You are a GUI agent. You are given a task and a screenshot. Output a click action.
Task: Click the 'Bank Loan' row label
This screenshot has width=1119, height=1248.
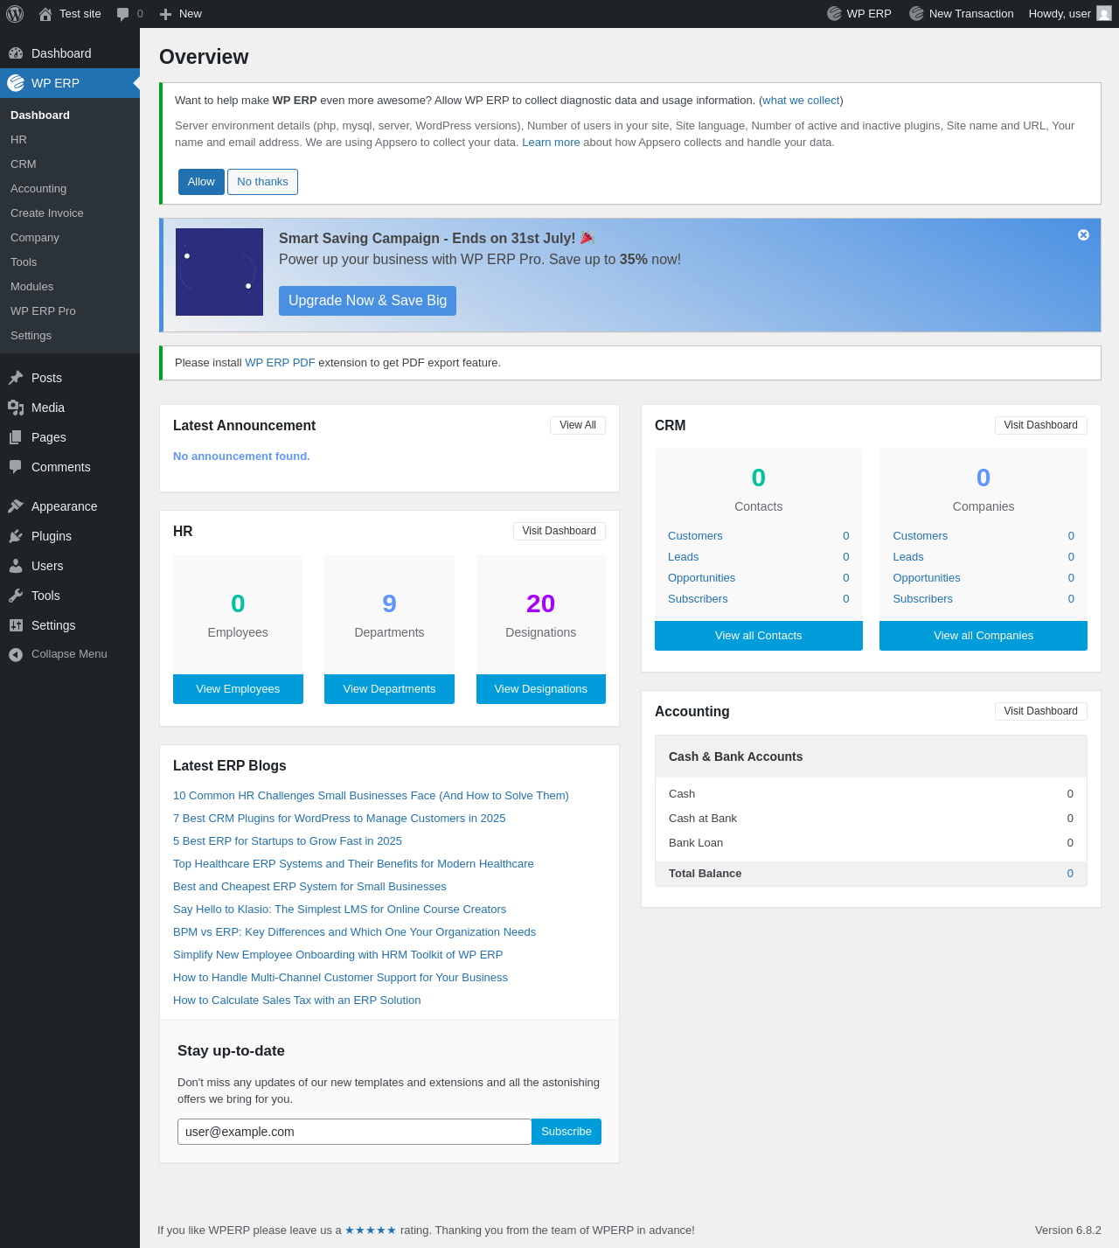point(696,843)
